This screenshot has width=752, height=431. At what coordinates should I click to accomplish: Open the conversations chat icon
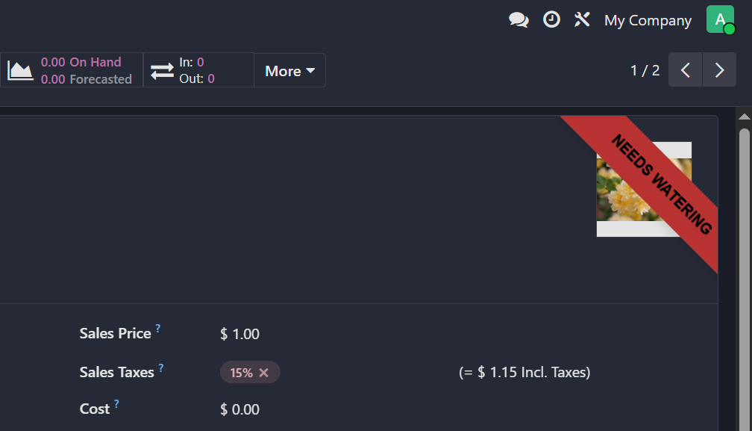[x=518, y=20]
